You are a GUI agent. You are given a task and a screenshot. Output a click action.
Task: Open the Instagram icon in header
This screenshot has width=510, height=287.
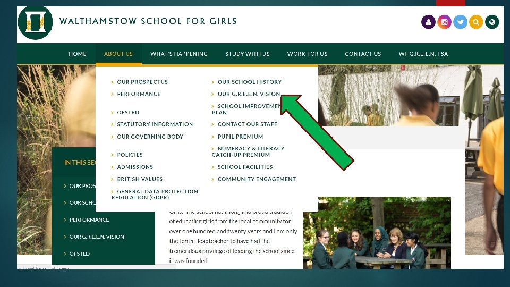[444, 22]
